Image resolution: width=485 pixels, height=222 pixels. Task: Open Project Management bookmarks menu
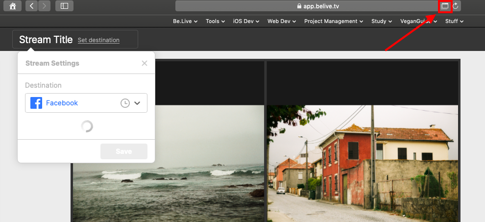coord(334,21)
